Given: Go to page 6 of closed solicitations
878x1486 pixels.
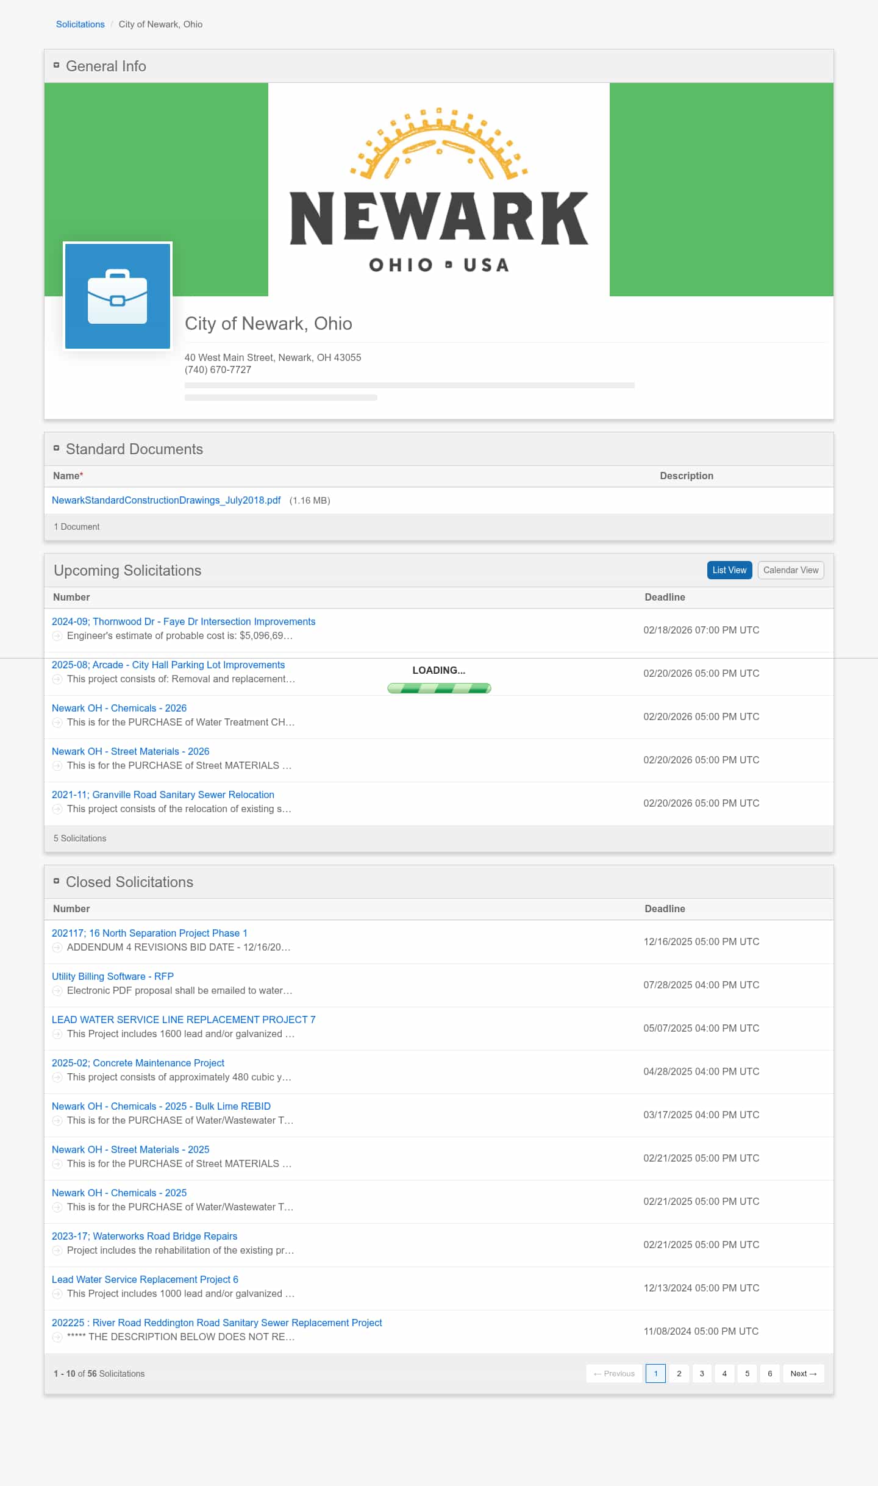Looking at the screenshot, I should 770,1374.
